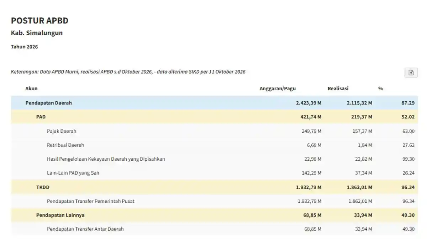The image size is (427, 240).
Task: Select the Keterangan data note line
Action: tap(128, 72)
